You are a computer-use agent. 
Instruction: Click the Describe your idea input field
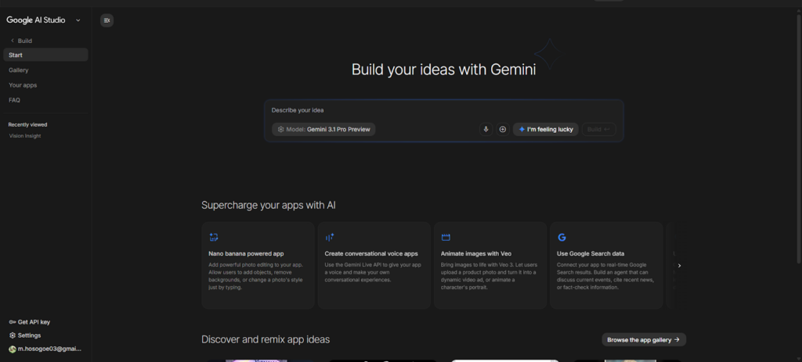pyautogui.click(x=443, y=110)
